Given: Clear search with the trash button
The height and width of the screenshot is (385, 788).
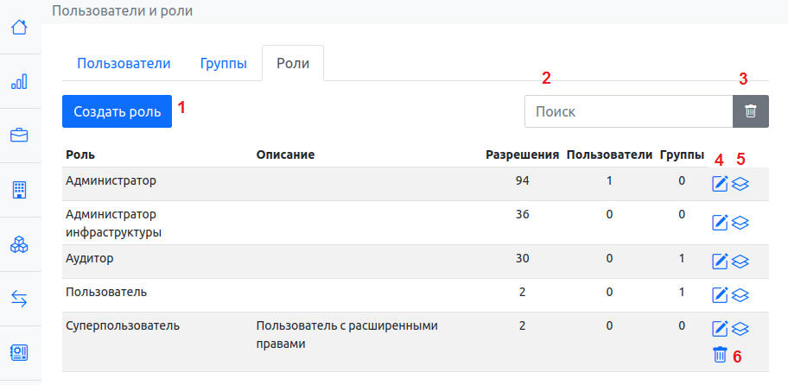Looking at the screenshot, I should point(751,111).
